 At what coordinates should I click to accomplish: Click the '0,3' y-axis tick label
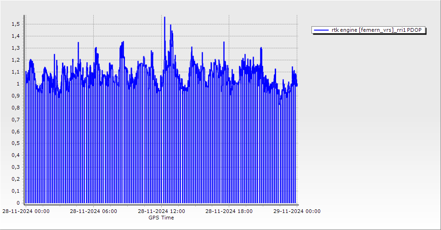[15, 167]
